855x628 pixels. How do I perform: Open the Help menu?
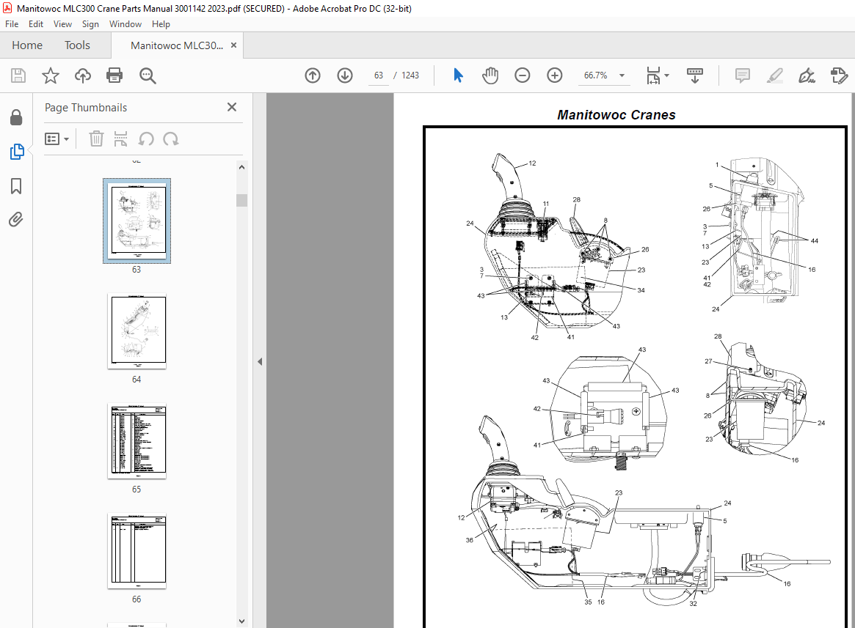pos(161,24)
